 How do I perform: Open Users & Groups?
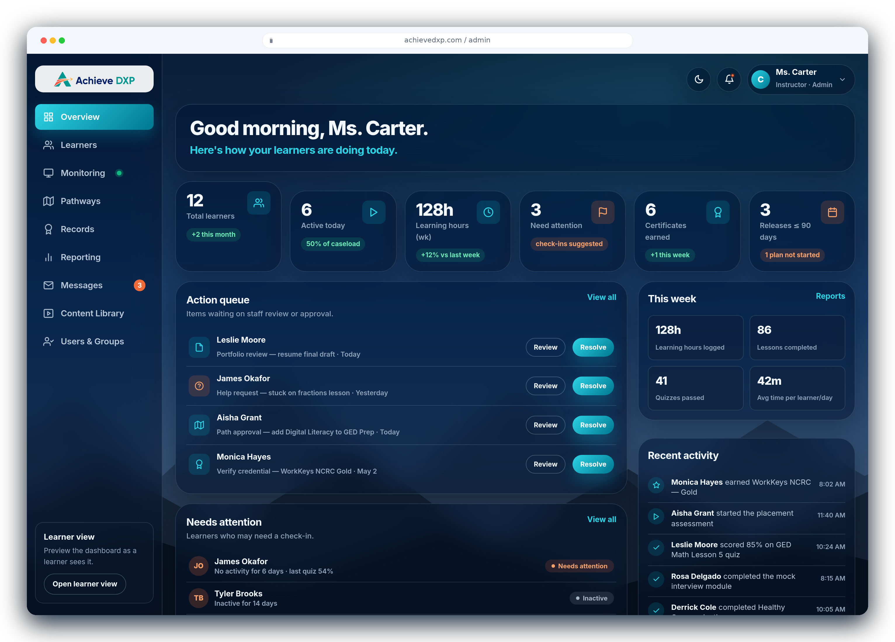point(94,341)
